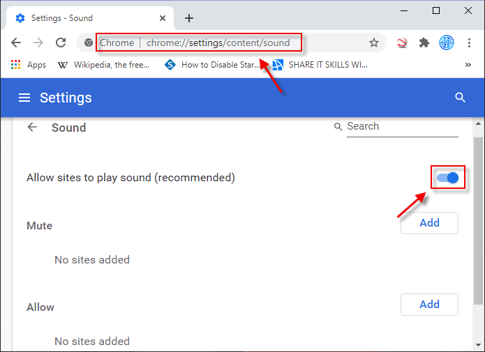Reload the page with refresh icon

click(61, 43)
